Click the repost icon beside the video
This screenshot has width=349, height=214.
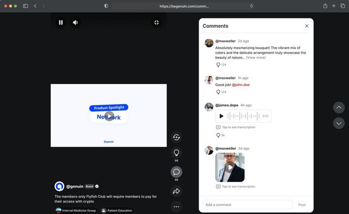(x=176, y=138)
